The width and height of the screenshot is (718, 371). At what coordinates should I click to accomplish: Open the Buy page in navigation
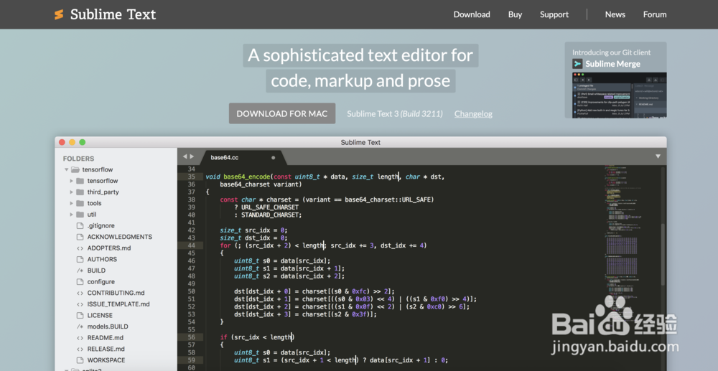(515, 14)
